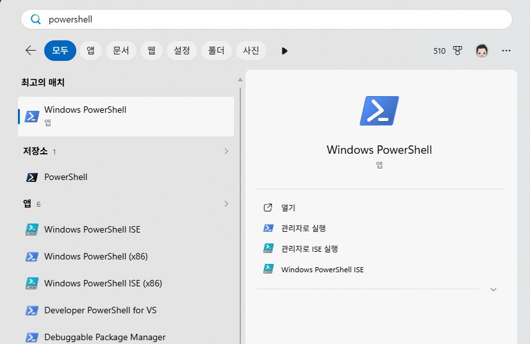Click the search magnifier icon
Image resolution: width=530 pixels, height=344 pixels.
[x=35, y=19]
